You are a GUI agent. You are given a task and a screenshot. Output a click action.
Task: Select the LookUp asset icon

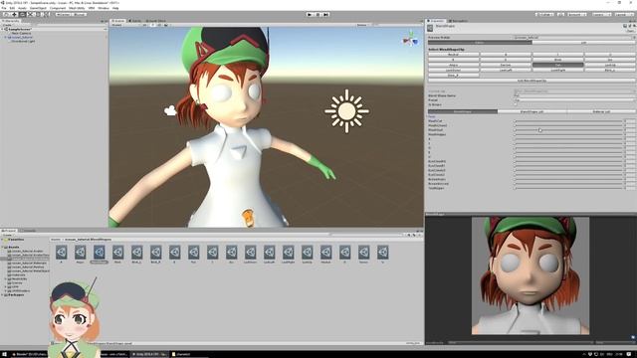[x=307, y=255]
